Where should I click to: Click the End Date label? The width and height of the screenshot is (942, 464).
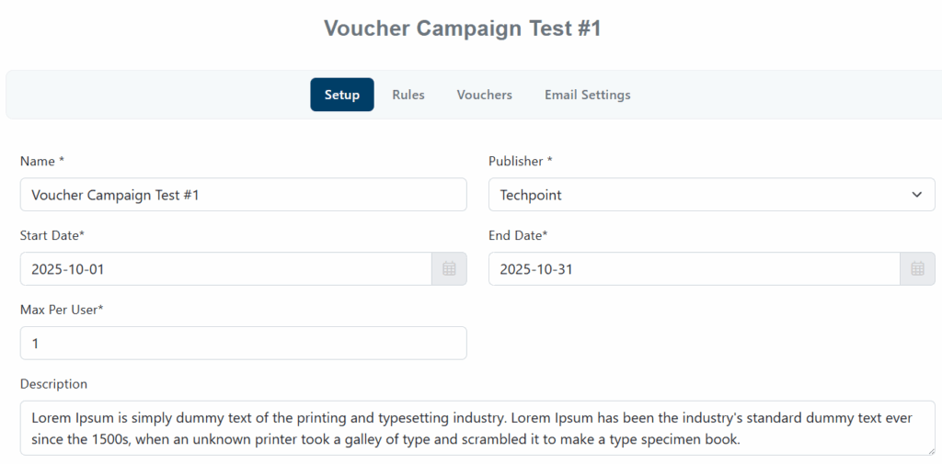pyautogui.click(x=517, y=235)
